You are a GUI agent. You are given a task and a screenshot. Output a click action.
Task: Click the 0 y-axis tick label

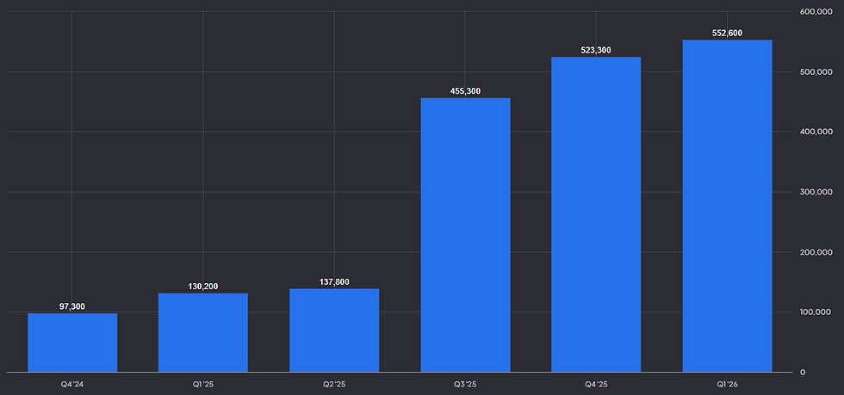pyautogui.click(x=803, y=373)
